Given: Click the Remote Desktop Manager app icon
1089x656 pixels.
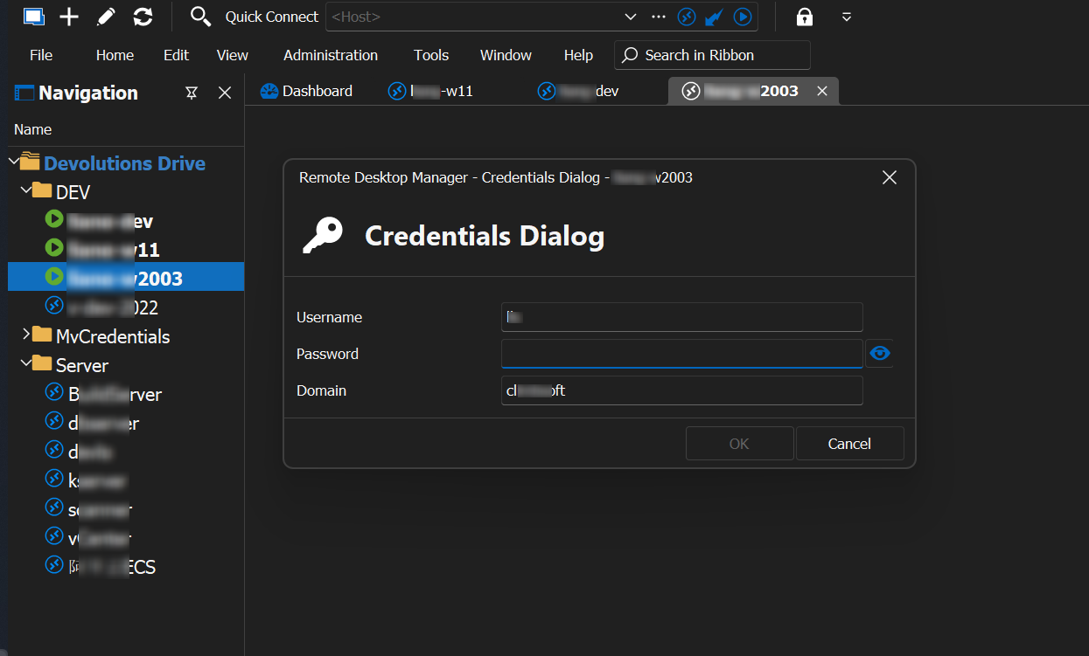Looking at the screenshot, I should click(33, 16).
